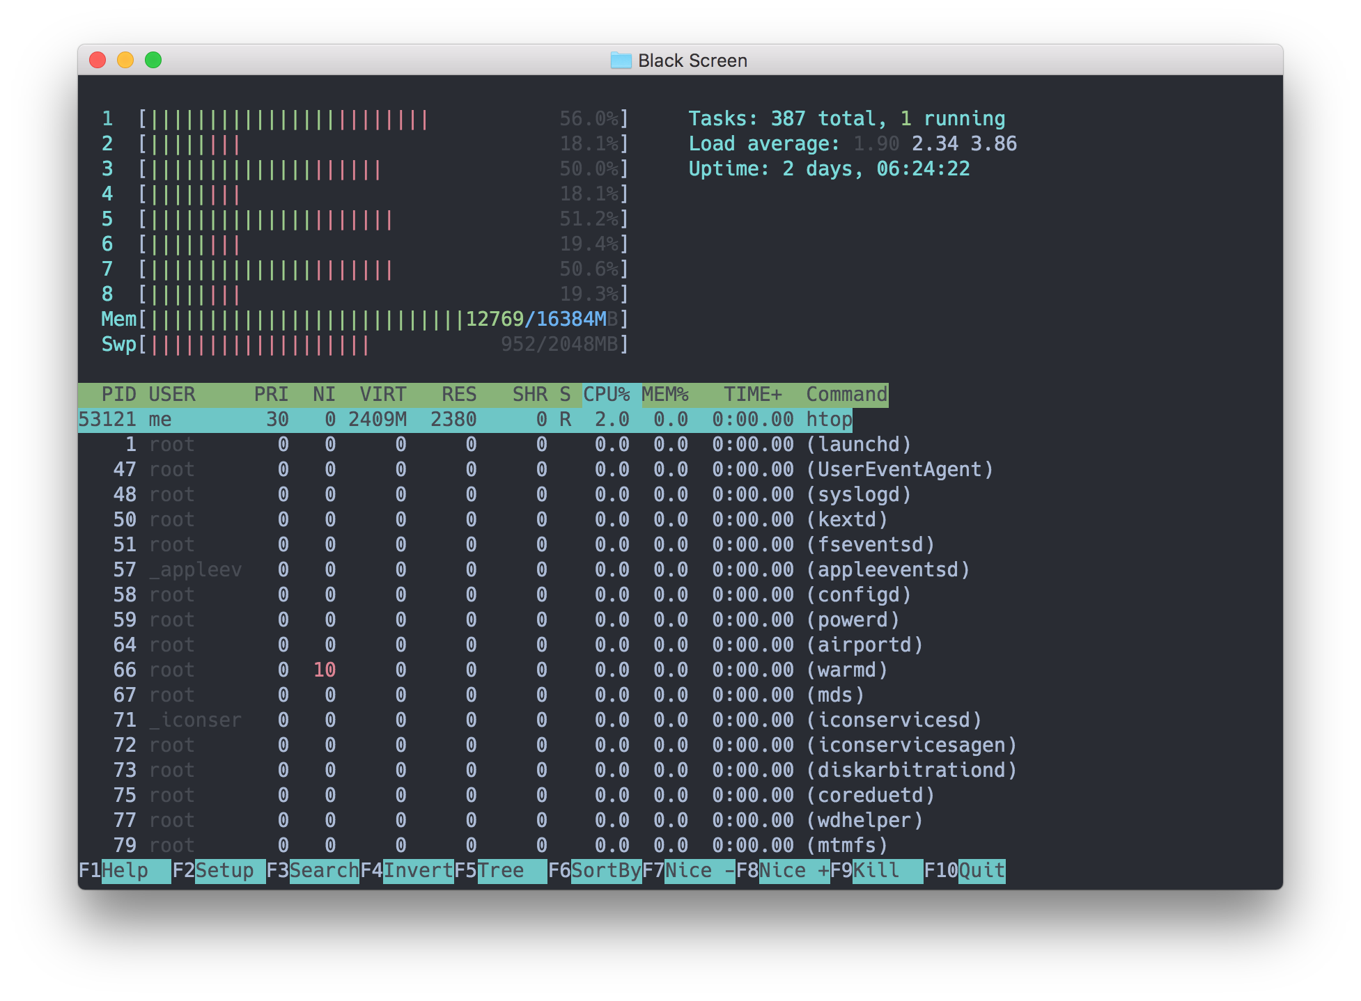Click the yellow minimize window button
Screen dimensions: 1361x1001
tap(125, 61)
